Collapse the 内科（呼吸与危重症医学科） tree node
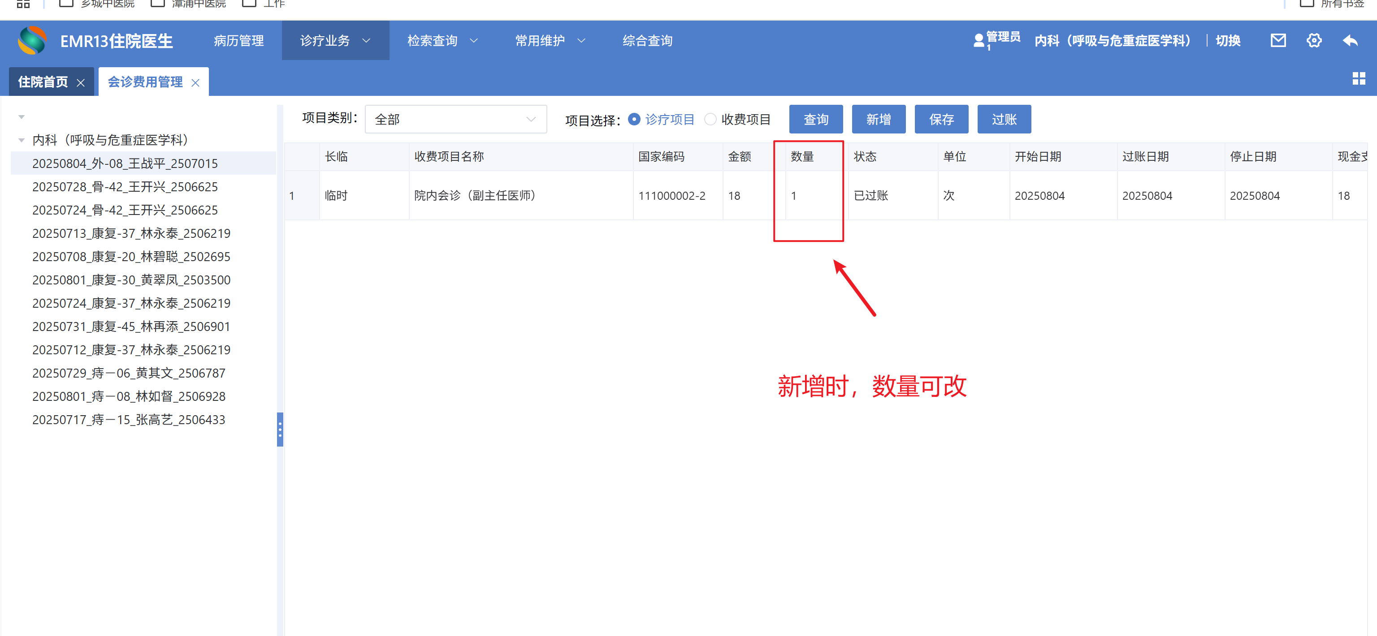The height and width of the screenshot is (636, 1377). click(22, 140)
